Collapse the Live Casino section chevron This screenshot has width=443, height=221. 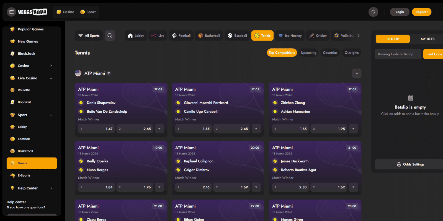(x=51, y=78)
